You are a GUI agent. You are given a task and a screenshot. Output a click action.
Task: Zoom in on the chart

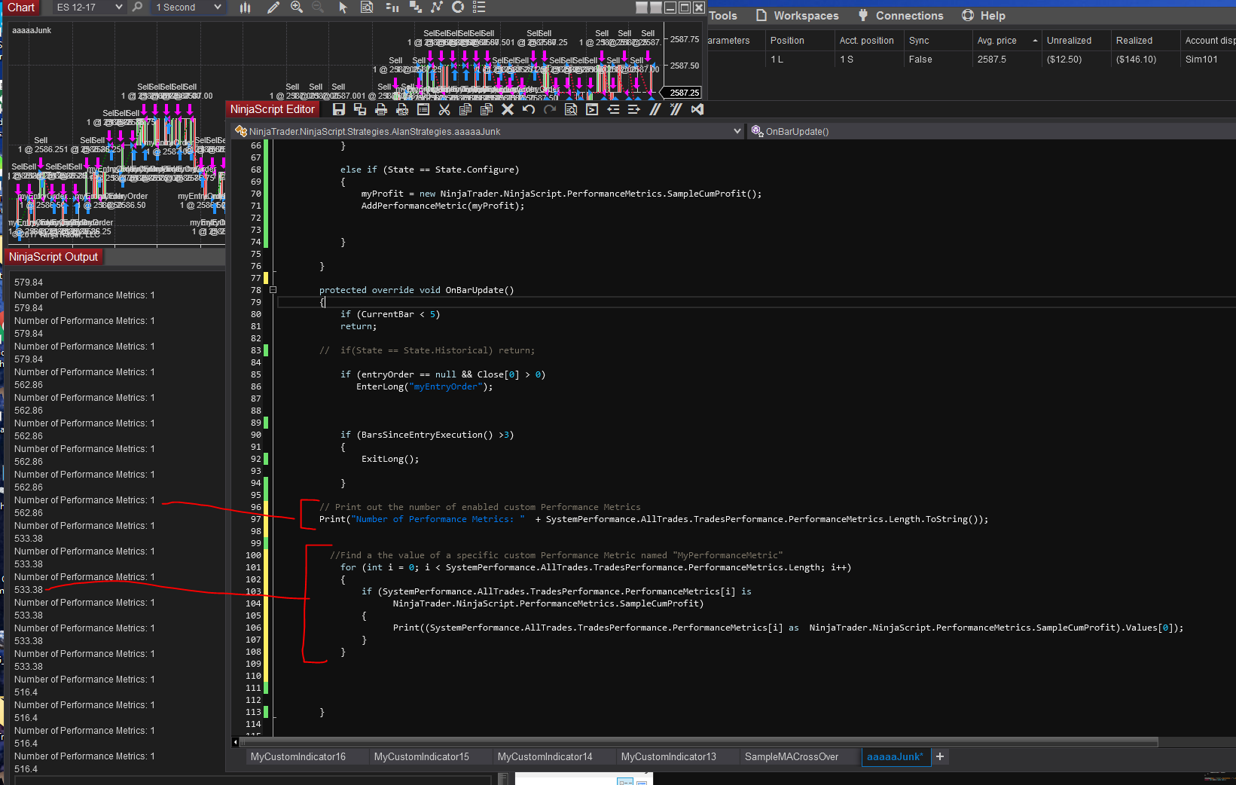click(297, 7)
